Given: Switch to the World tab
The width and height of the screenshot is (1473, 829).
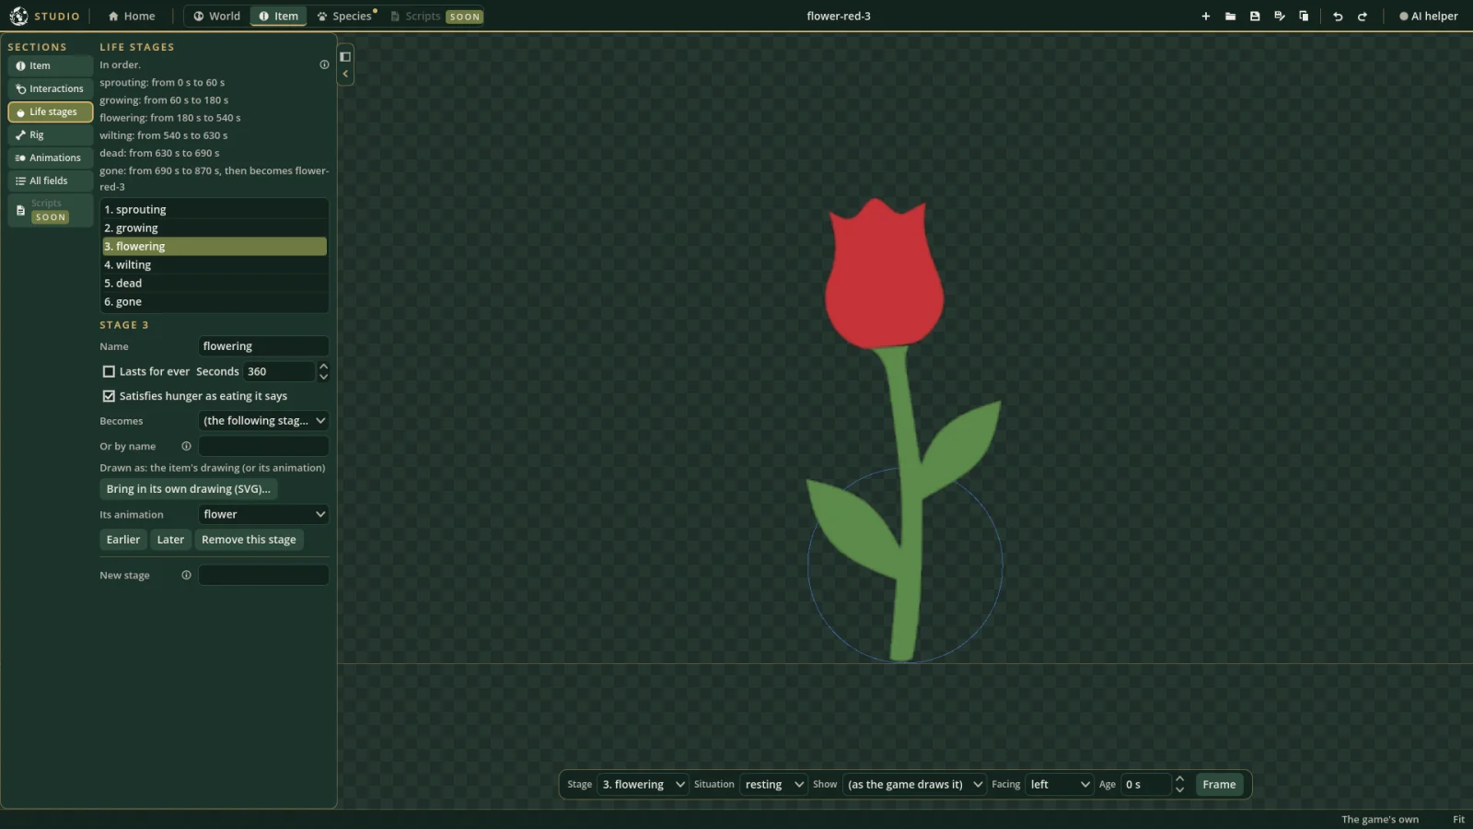Looking at the screenshot, I should coord(216,17).
